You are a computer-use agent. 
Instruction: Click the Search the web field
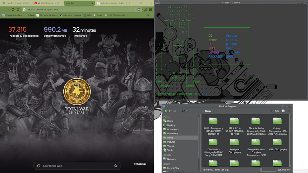tap(77, 166)
